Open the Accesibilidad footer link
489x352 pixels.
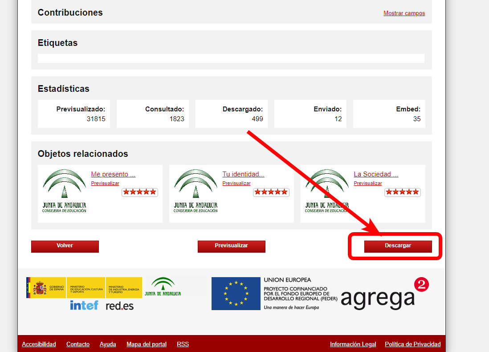[39, 344]
